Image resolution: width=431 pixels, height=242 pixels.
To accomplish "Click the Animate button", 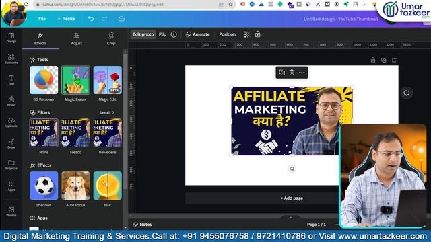I will point(197,34).
